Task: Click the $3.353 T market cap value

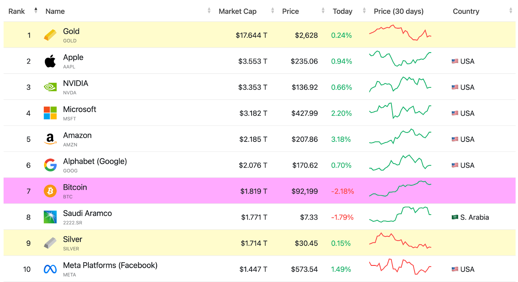Action: (x=253, y=87)
